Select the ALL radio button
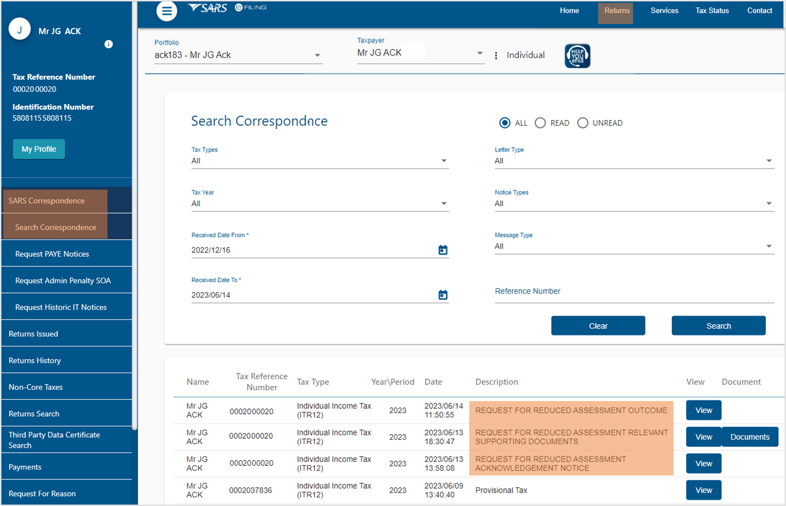The width and height of the screenshot is (786, 506). click(x=505, y=123)
